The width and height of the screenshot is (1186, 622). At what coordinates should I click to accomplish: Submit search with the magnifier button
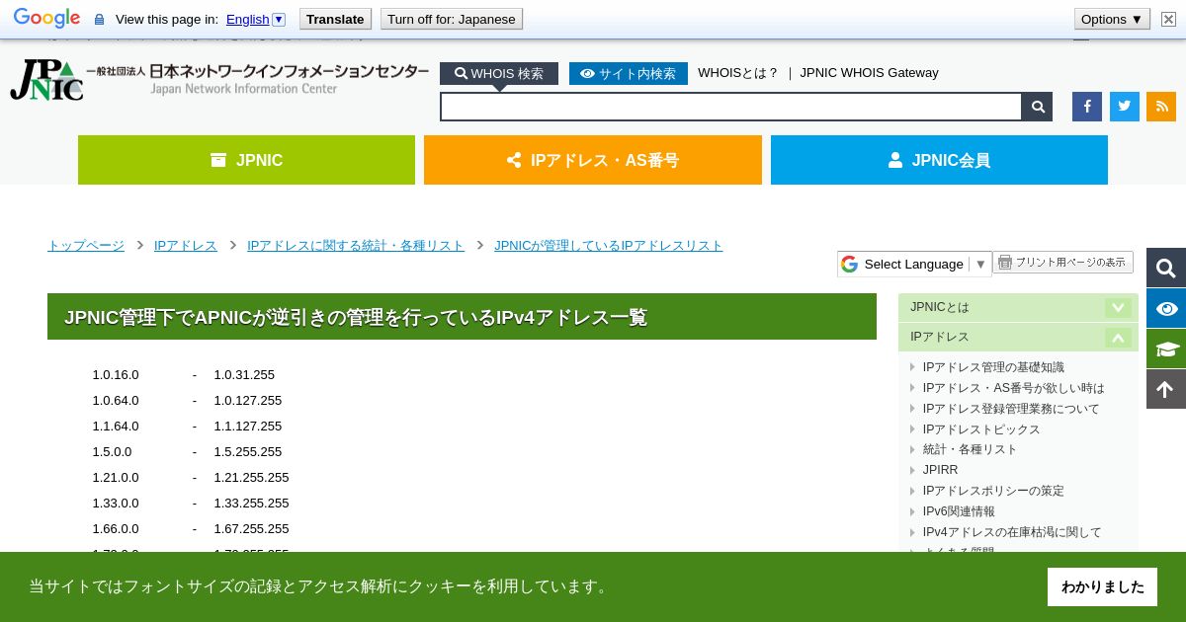pos(1038,107)
